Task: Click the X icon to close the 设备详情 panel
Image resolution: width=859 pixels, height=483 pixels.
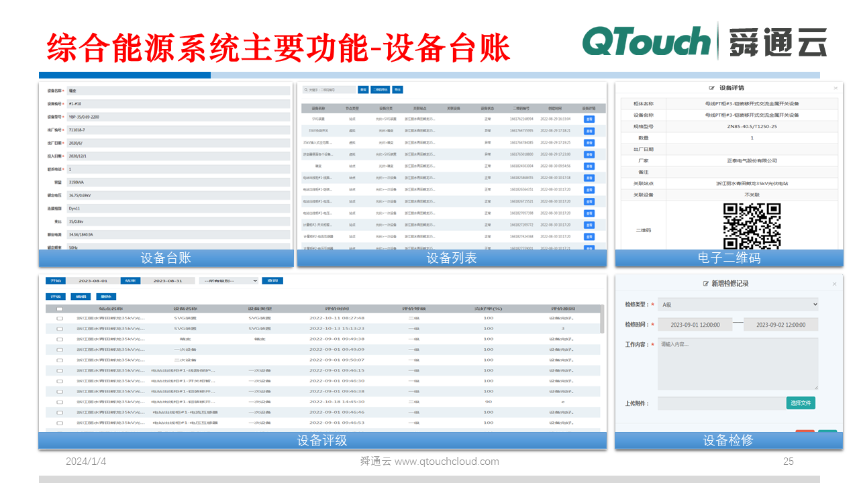Action: [x=836, y=88]
